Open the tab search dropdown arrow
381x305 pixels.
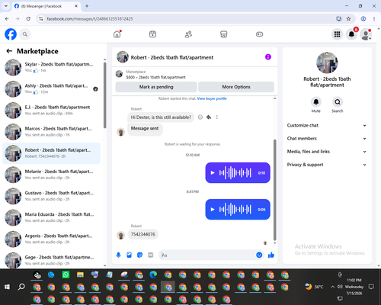pos(6,6)
